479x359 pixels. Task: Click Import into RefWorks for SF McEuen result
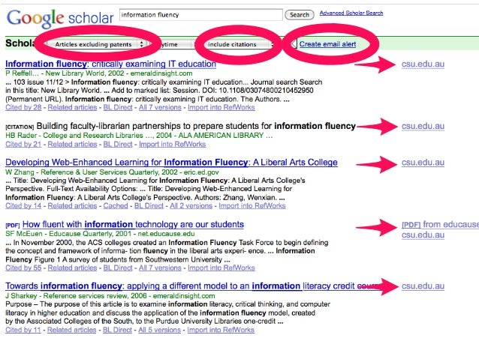click(x=221, y=268)
